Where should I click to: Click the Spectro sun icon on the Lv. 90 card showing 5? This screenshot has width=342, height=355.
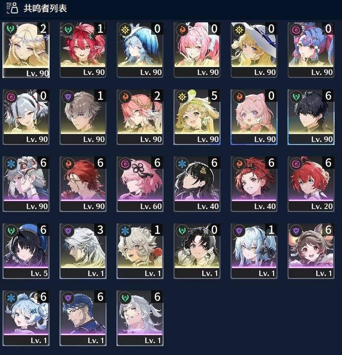(x=182, y=97)
